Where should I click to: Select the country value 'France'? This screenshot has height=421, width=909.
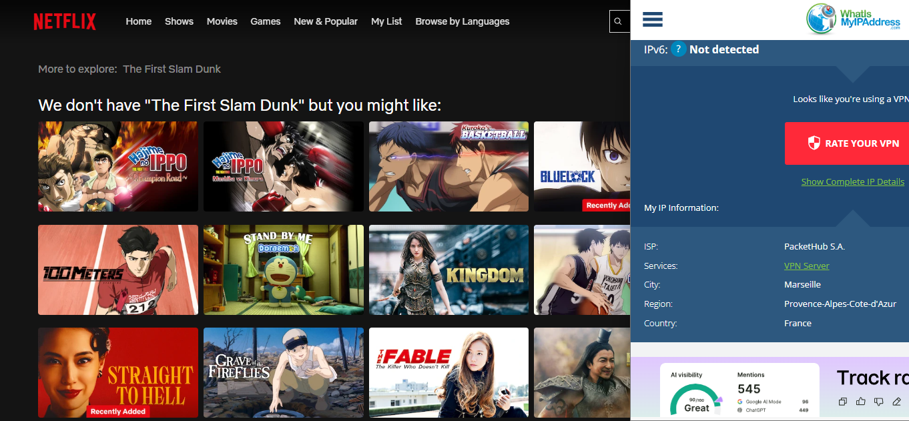click(798, 323)
